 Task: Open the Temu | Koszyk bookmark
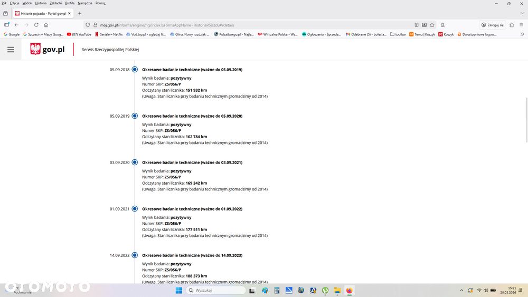(x=422, y=34)
